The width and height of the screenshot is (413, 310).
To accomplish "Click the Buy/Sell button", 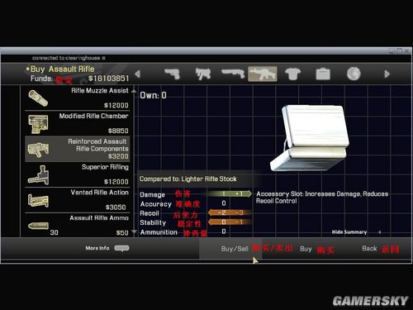I will [235, 249].
